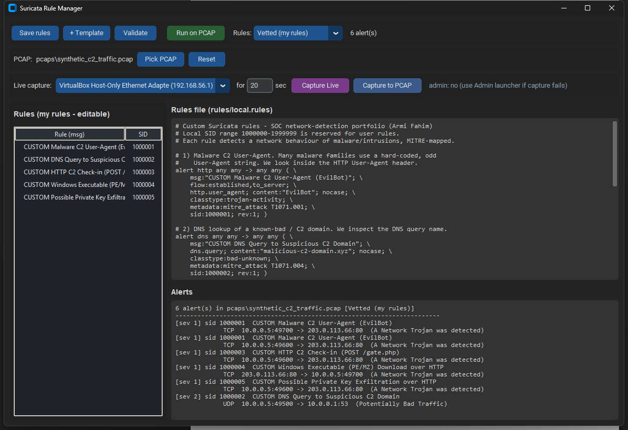Click the TCP 10.0.0.5:49700 alert detail line

click(x=353, y=331)
